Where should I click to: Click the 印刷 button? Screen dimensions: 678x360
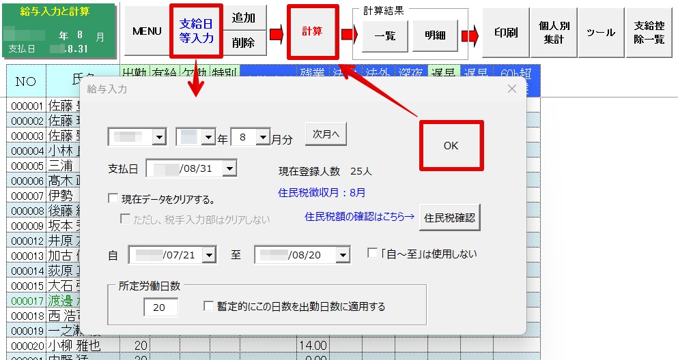[x=506, y=32]
